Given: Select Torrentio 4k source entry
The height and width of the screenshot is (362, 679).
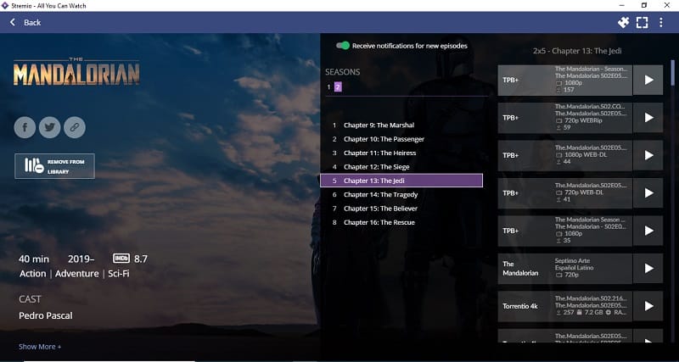Looking at the screenshot, I should pyautogui.click(x=564, y=306).
